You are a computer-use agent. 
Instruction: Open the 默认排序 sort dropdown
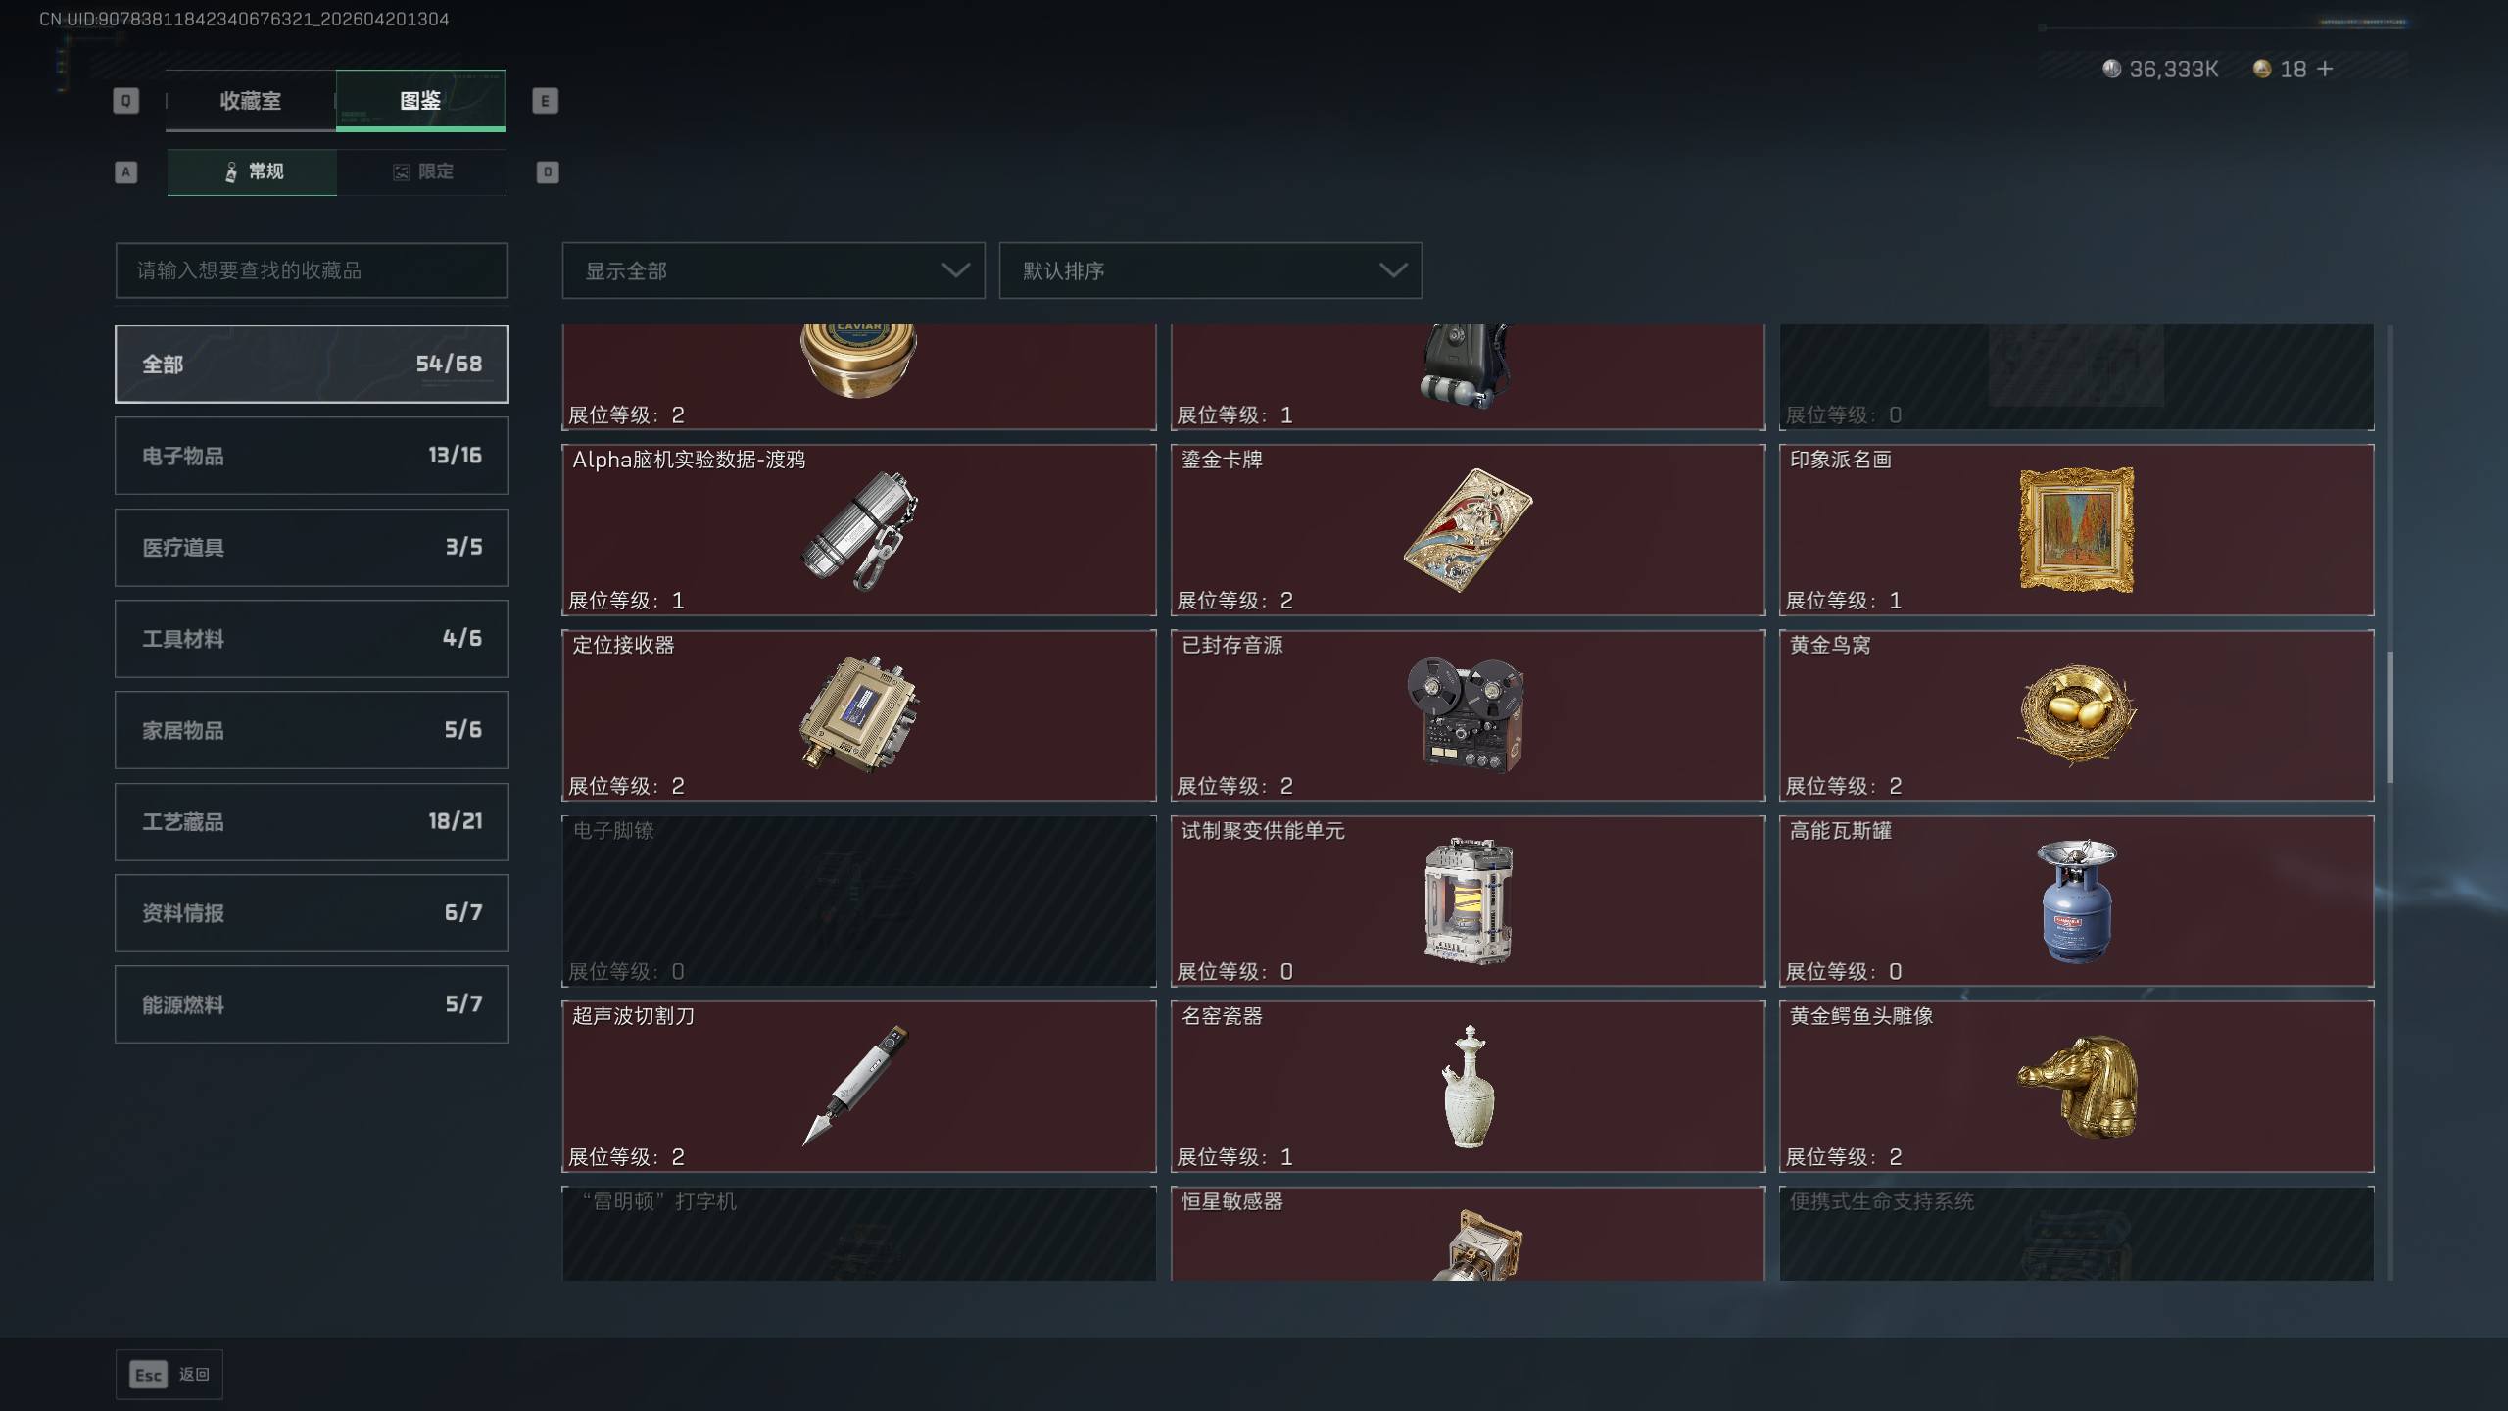click(x=1210, y=270)
